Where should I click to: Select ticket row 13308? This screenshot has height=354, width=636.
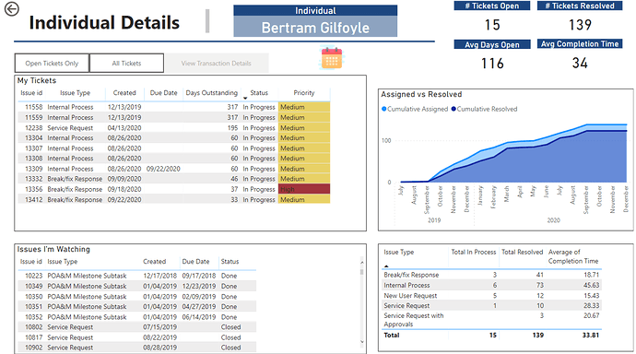click(173, 159)
